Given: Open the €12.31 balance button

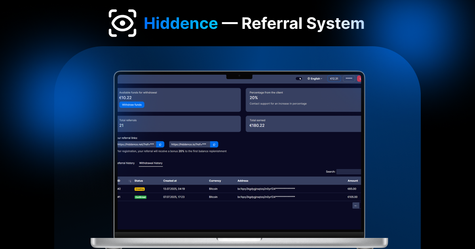Looking at the screenshot, I should pyautogui.click(x=334, y=79).
